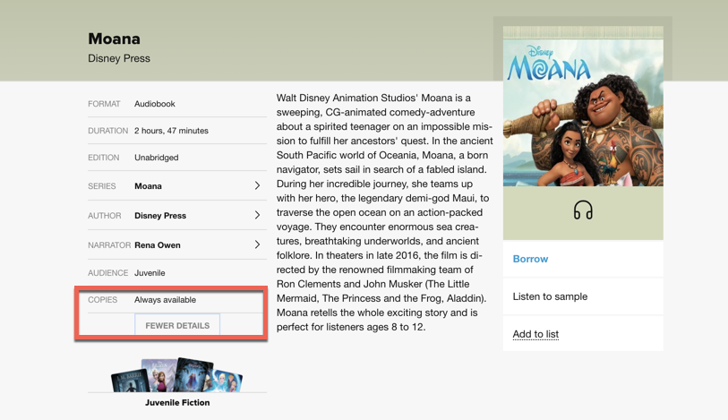Click the COPIES field label
The height and width of the screenshot is (420, 728).
click(x=103, y=300)
